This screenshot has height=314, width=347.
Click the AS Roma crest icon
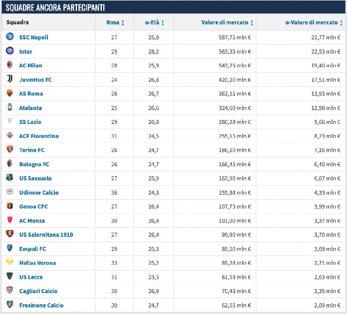tap(9, 93)
